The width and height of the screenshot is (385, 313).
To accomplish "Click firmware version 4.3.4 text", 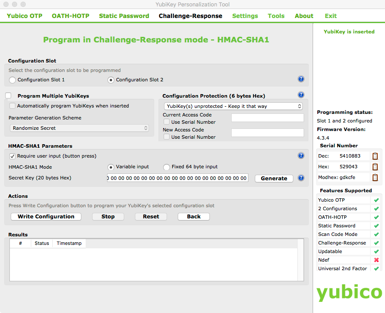I will click(x=323, y=138).
